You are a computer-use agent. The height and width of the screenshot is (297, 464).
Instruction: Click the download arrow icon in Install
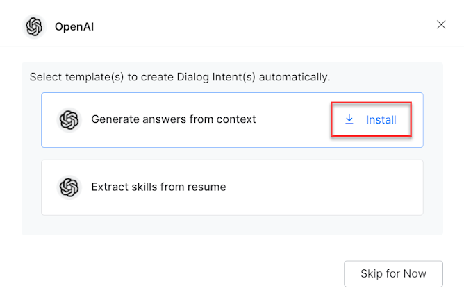click(349, 119)
